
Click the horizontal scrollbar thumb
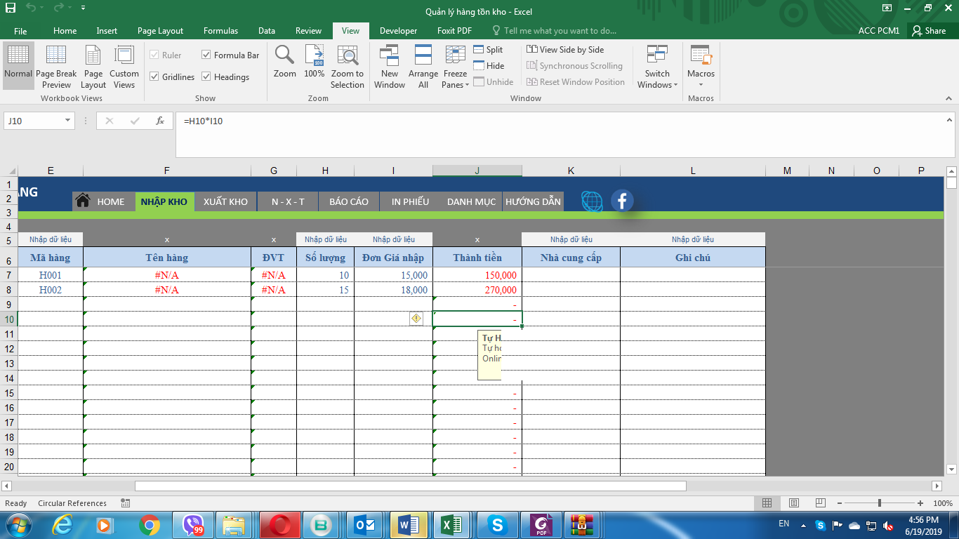pos(410,486)
